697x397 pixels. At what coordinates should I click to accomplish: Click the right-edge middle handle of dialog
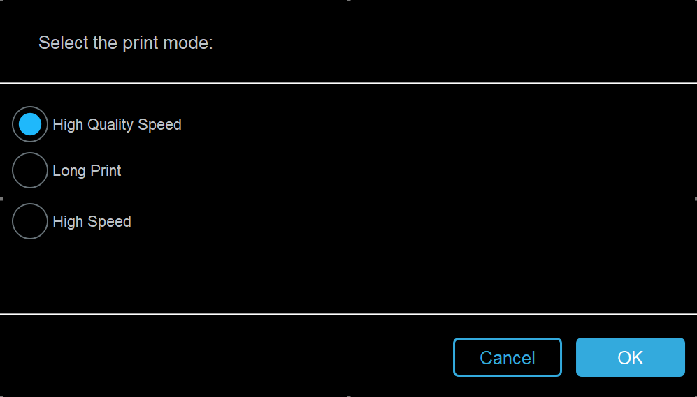click(x=696, y=199)
